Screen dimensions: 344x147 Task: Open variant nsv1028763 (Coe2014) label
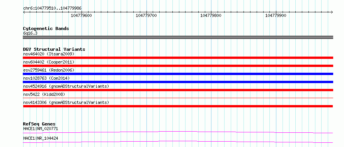coord(47,78)
